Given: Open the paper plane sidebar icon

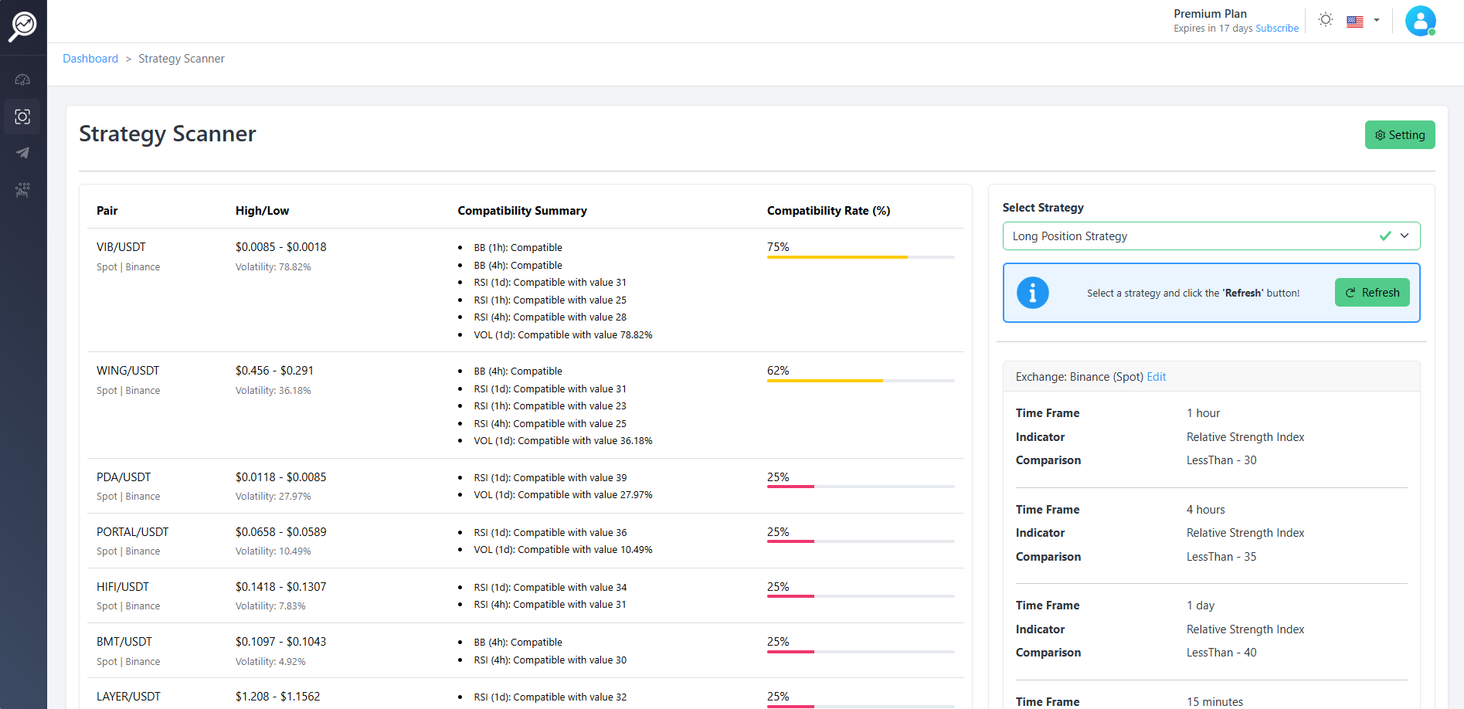Looking at the screenshot, I should (x=22, y=153).
